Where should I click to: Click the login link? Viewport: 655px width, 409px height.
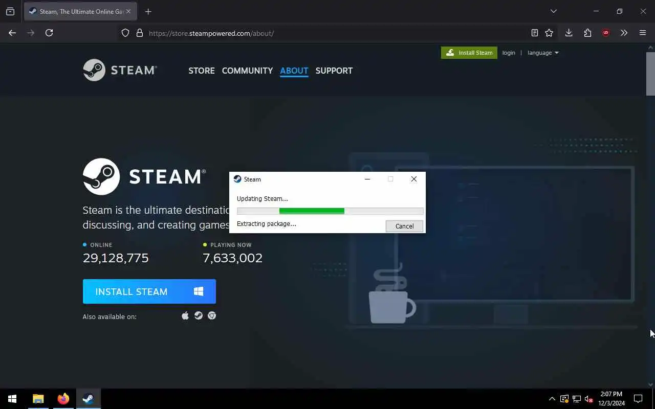509,53
